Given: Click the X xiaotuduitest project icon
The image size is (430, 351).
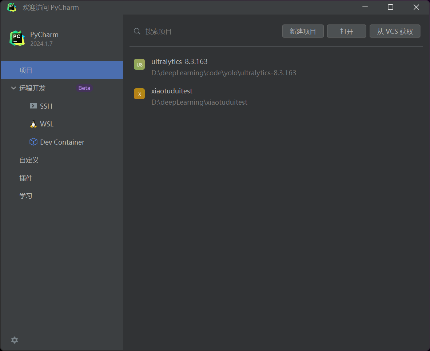Looking at the screenshot, I should tap(139, 94).
